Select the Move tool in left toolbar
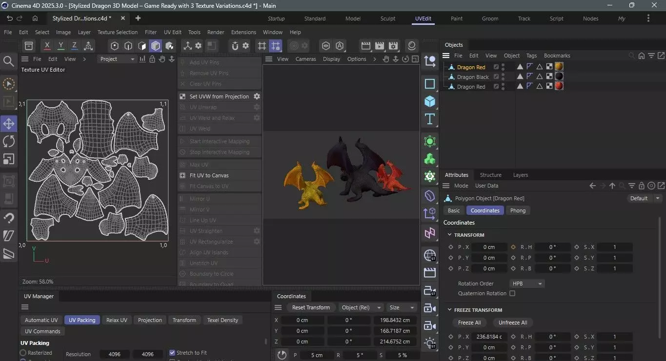 pos(9,124)
